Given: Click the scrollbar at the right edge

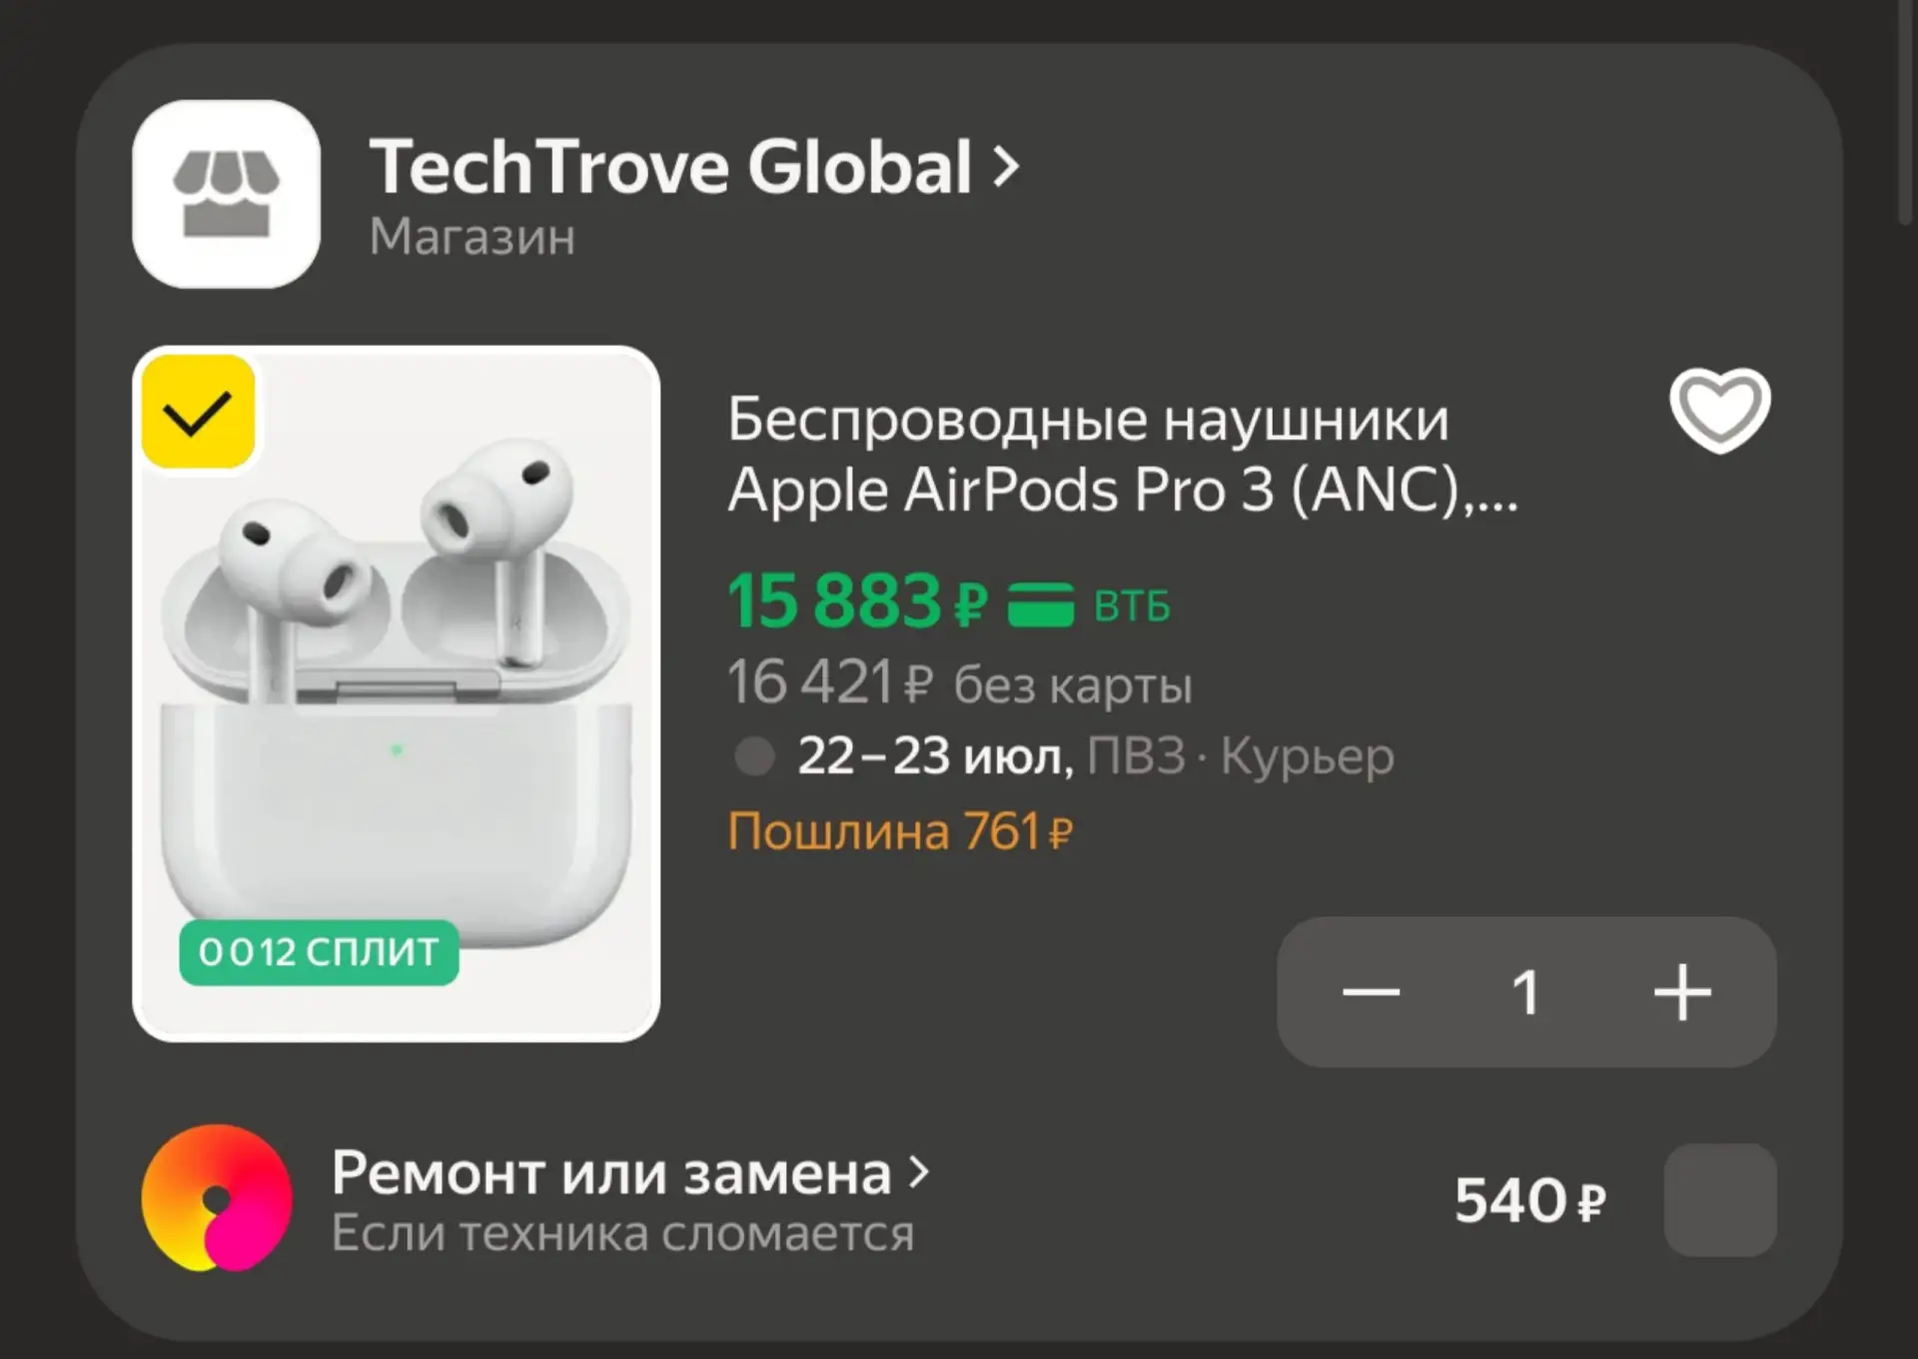Looking at the screenshot, I should [x=1906, y=110].
